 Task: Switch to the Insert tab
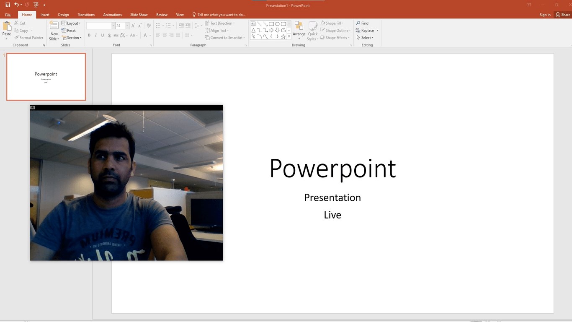(45, 15)
